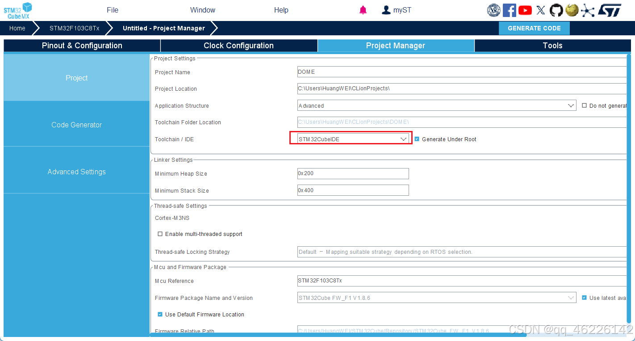Click the vertical scrollbar of settings panel
Image resolution: width=635 pixels, height=341 pixels.
click(629, 188)
